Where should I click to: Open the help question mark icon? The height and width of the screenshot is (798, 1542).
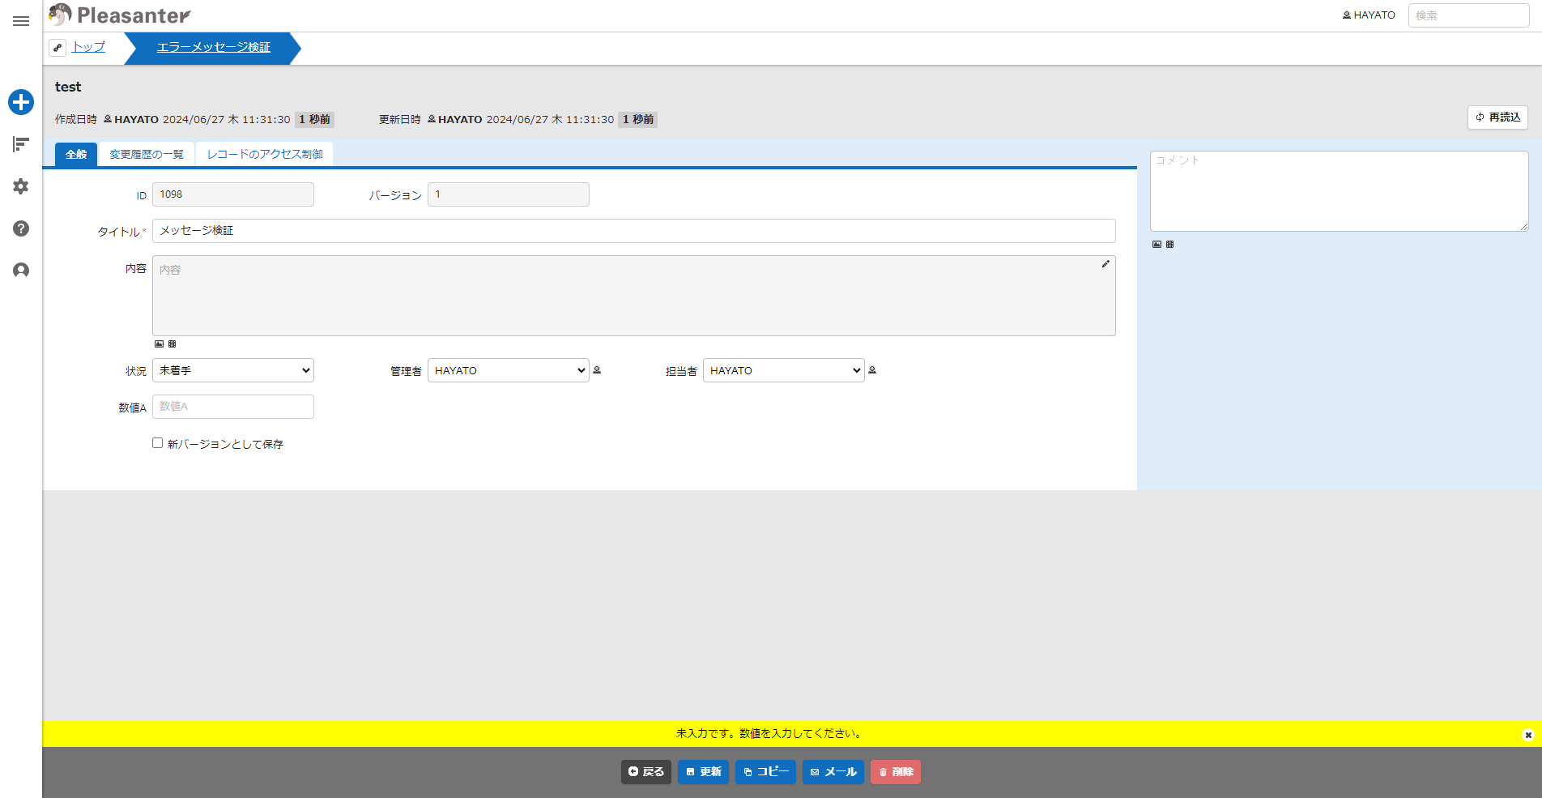tap(21, 228)
